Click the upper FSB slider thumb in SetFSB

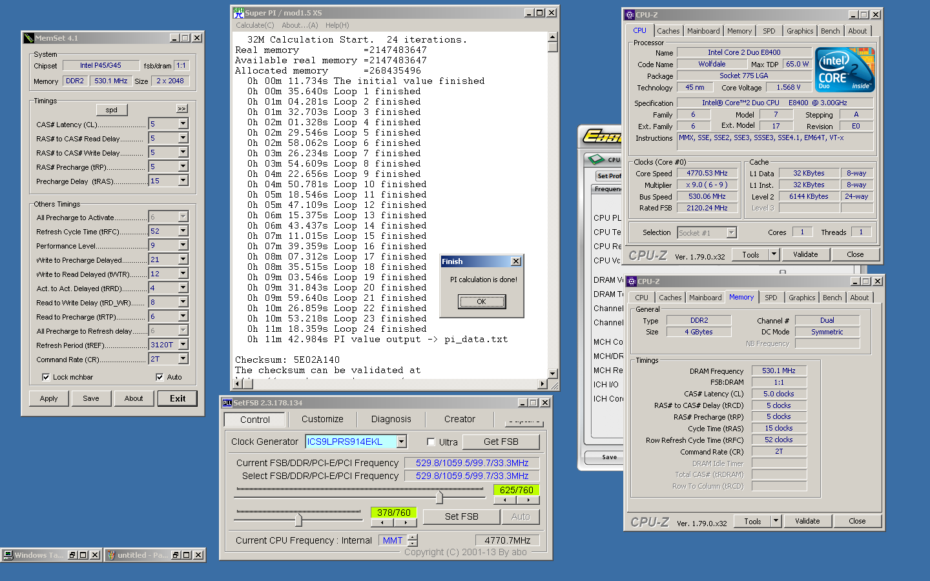pos(439,498)
